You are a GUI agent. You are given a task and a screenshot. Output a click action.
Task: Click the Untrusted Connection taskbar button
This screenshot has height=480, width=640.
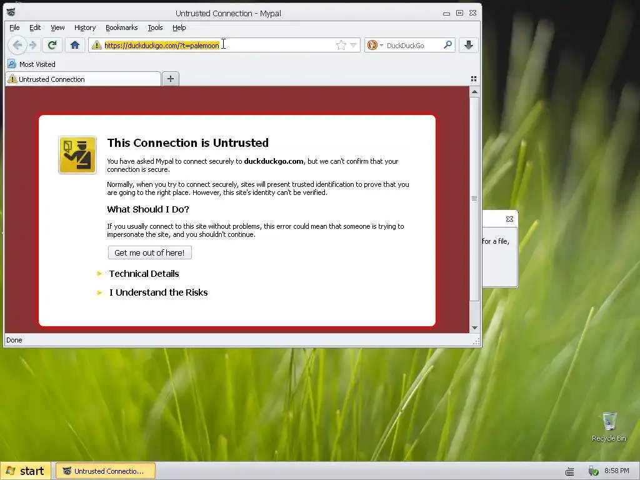pyautogui.click(x=105, y=471)
